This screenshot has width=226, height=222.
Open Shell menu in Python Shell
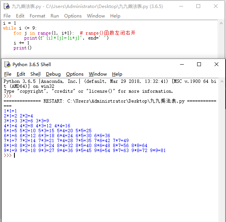[35, 74]
